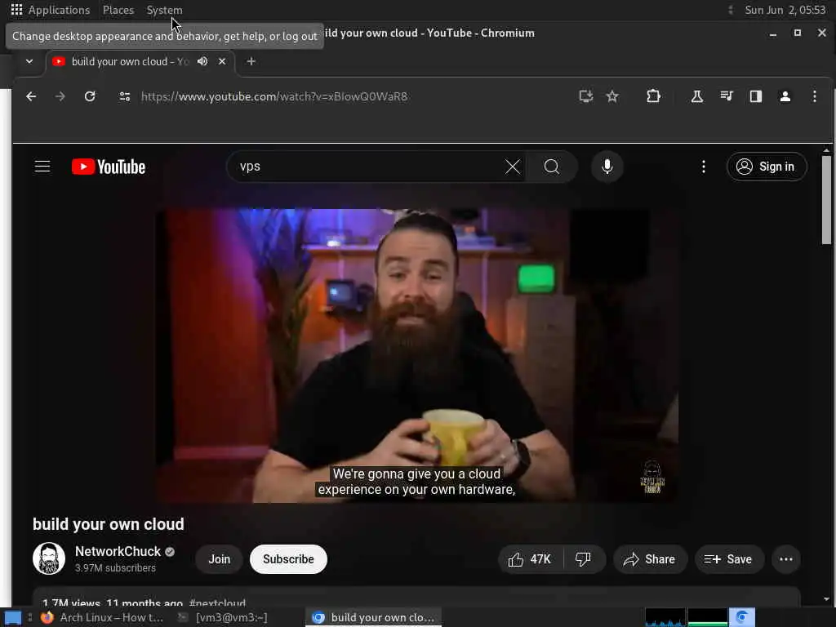Search with your voice microphone

[x=607, y=167]
